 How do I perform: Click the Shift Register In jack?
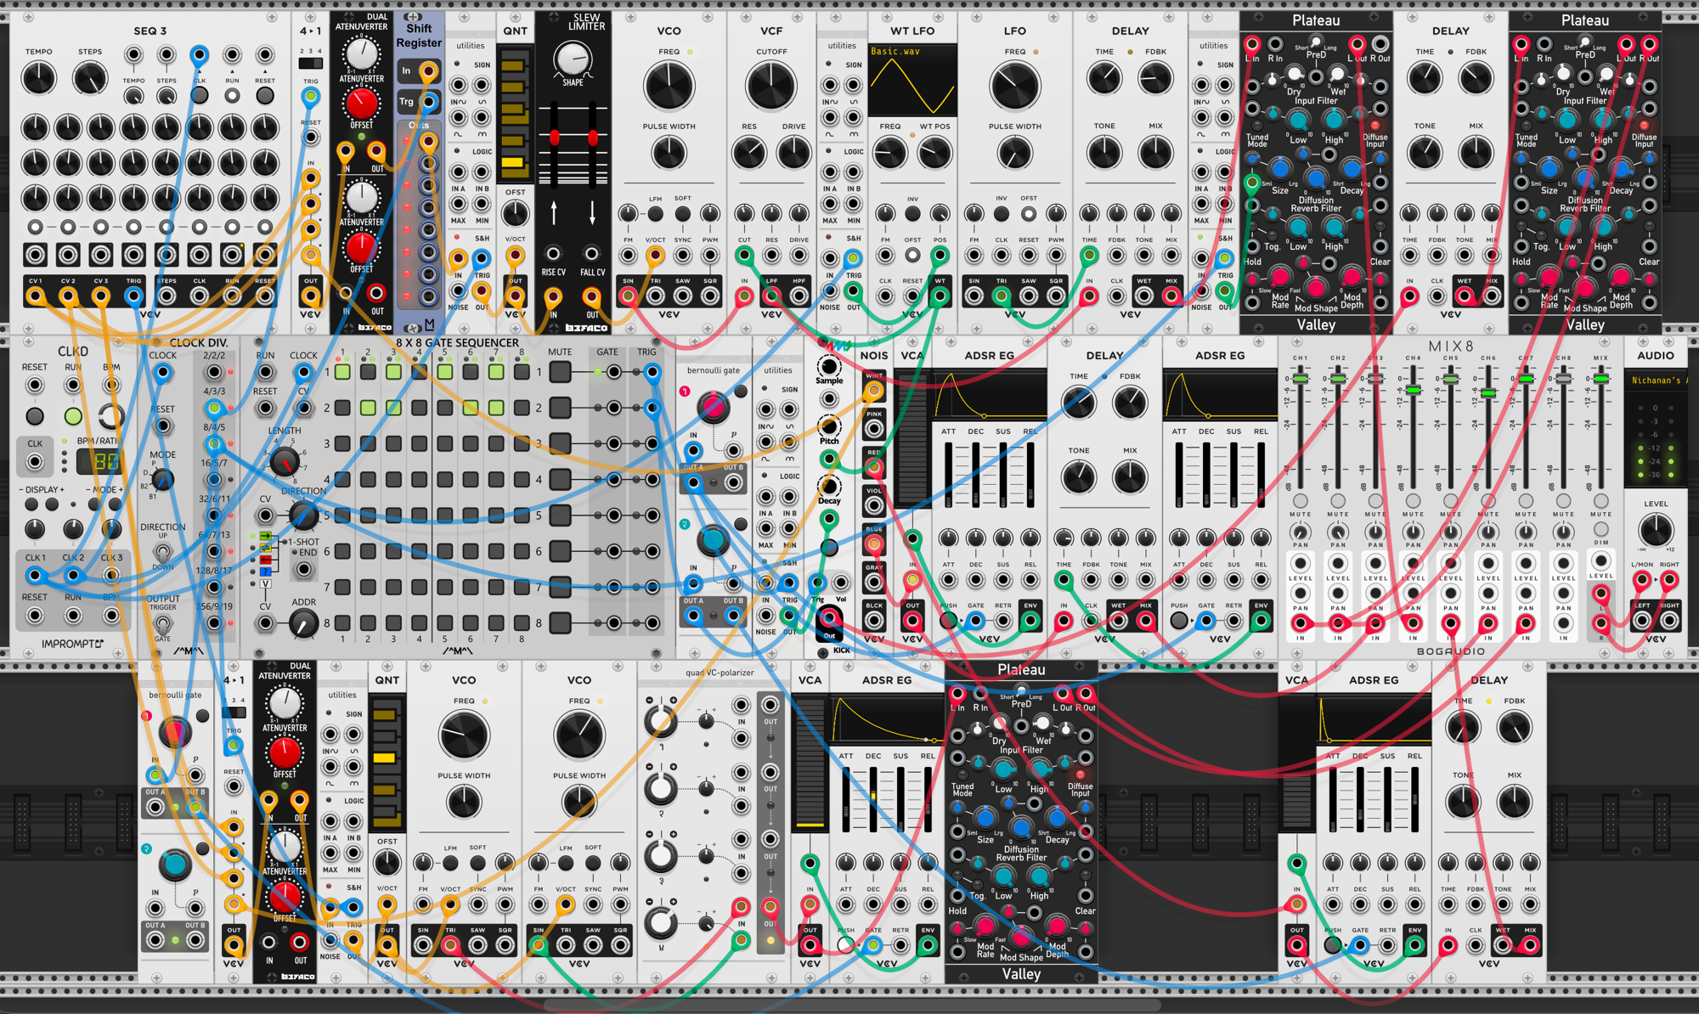pos(429,71)
